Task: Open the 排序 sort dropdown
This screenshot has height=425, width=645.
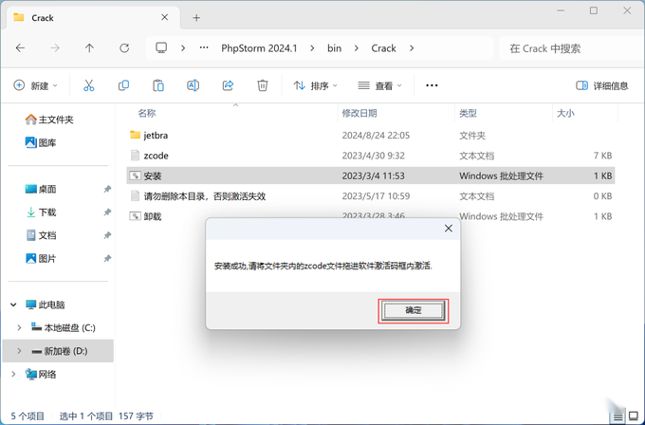Action: click(316, 85)
